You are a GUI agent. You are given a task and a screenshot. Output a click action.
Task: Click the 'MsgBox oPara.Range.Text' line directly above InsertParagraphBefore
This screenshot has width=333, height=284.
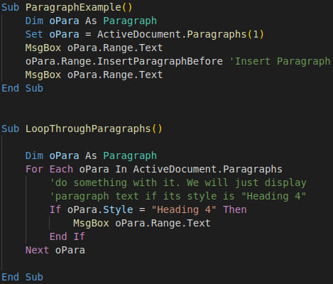[x=94, y=48]
